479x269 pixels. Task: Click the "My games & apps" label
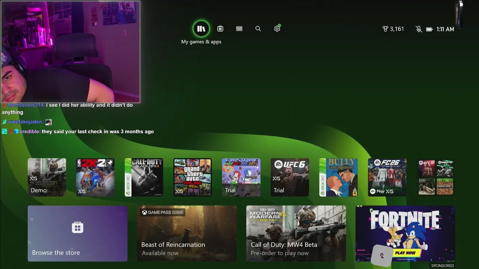(x=201, y=42)
